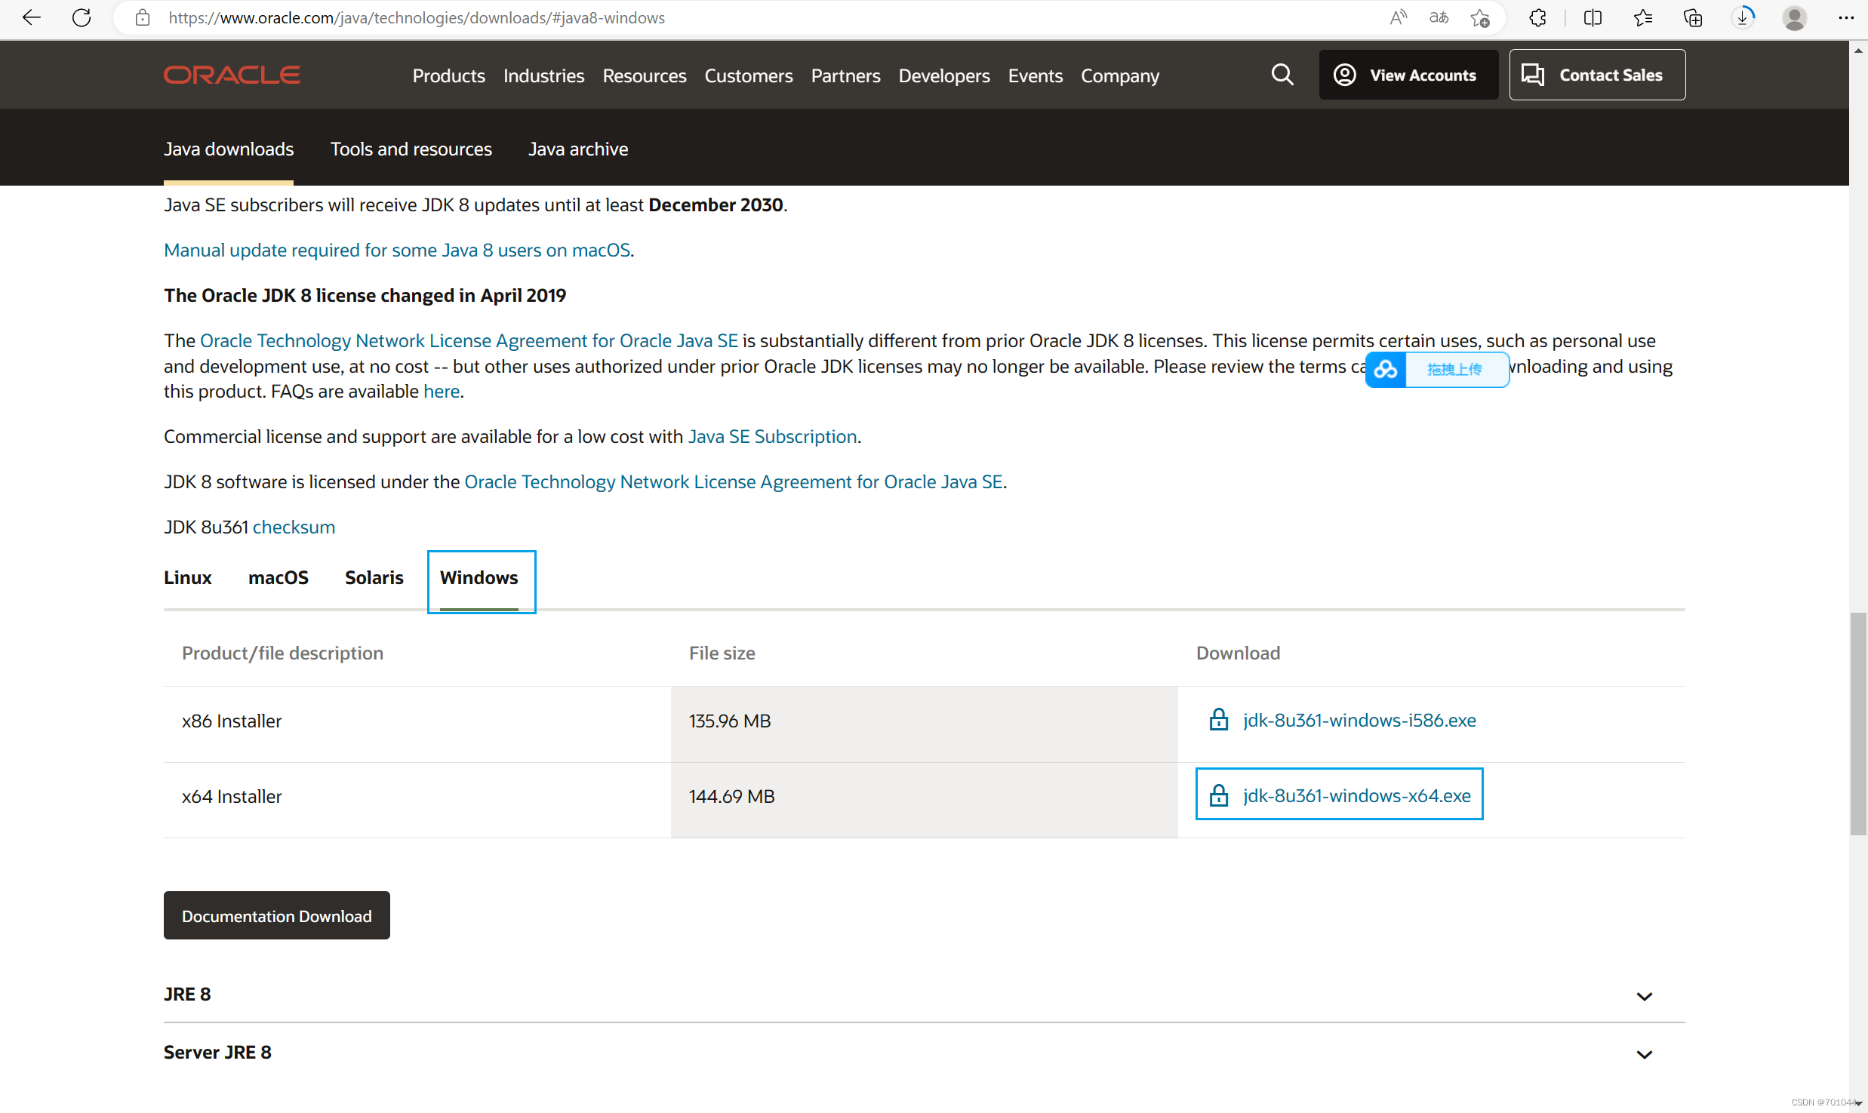Switch to Java archive tab

(x=577, y=149)
